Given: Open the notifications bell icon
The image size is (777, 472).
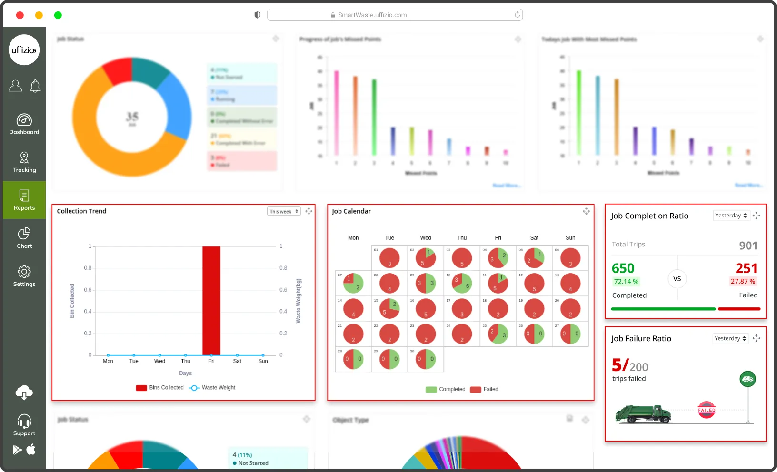Looking at the screenshot, I should click(x=35, y=86).
